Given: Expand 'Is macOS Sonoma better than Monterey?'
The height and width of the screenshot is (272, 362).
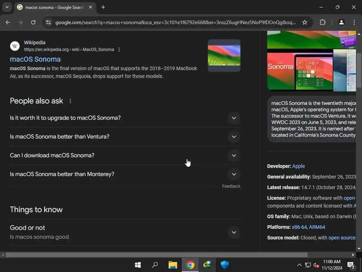Looking at the screenshot, I should (x=125, y=174).
